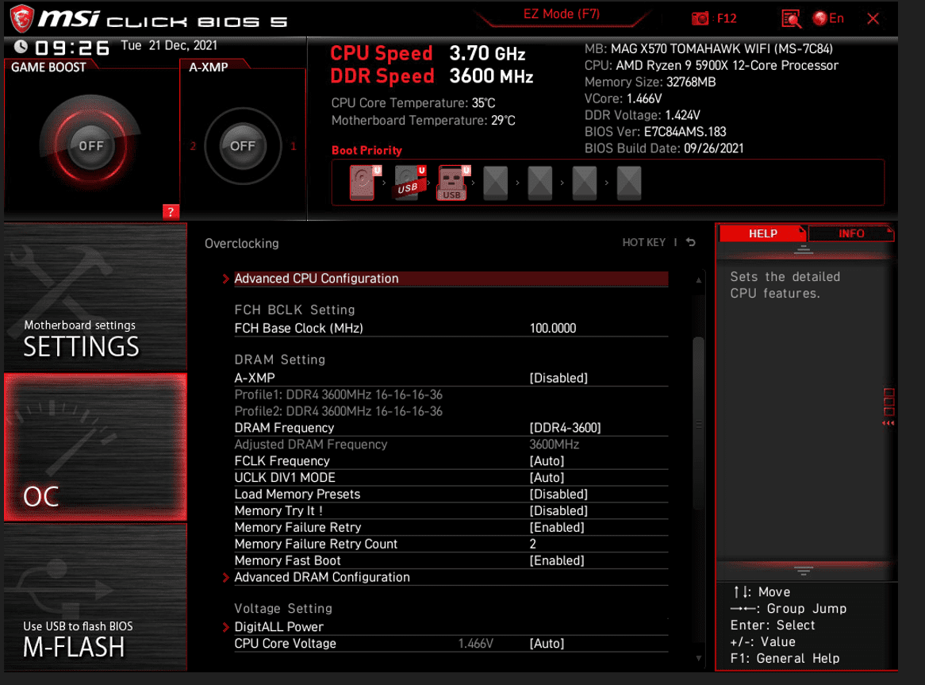Click the MSI dragon shield logo
This screenshot has height=685, width=925.
[x=22, y=18]
